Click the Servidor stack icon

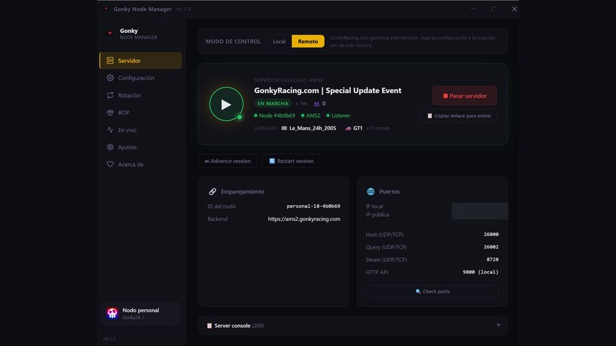[110, 60]
